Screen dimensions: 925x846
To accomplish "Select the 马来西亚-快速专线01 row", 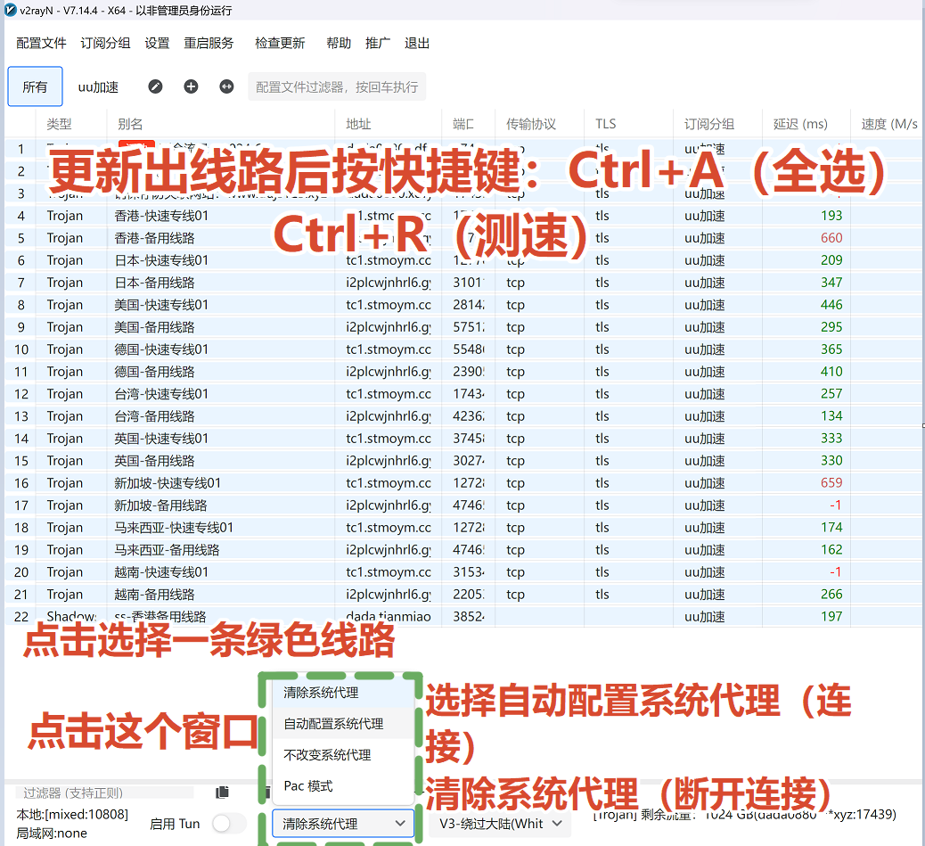I will coord(462,528).
